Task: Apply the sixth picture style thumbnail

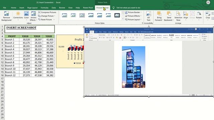Action: click(108, 15)
